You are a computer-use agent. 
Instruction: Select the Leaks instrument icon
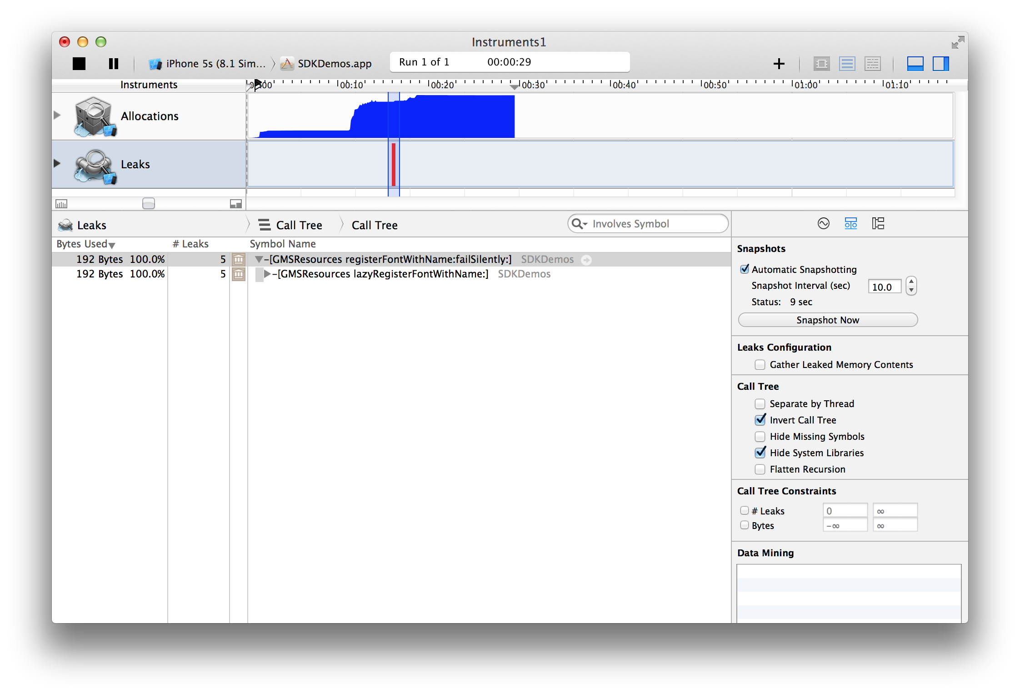(x=94, y=165)
